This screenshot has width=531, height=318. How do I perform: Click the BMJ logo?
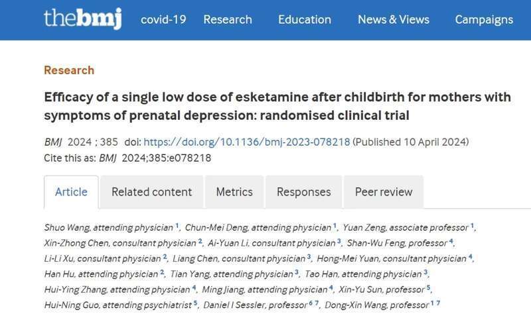tap(82, 19)
